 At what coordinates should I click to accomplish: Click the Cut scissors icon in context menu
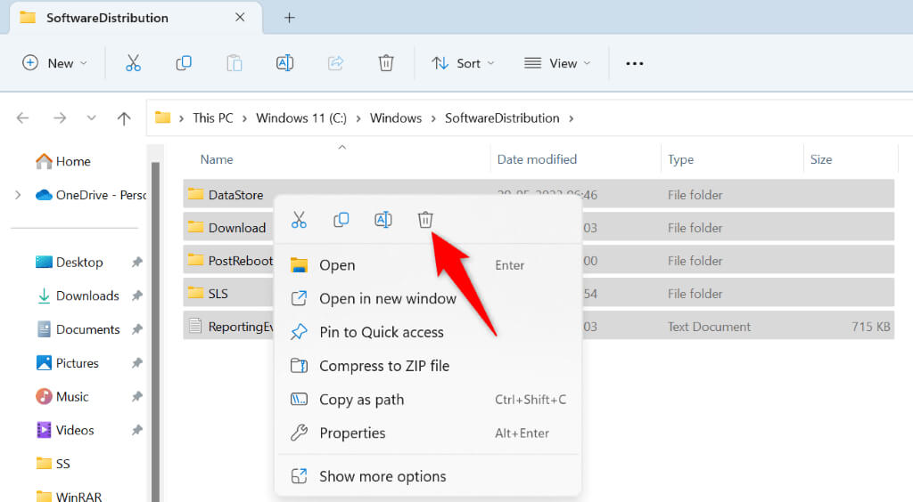tap(299, 220)
